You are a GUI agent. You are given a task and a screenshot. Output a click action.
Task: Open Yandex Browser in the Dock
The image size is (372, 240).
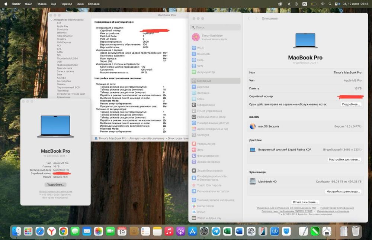coord(51,231)
